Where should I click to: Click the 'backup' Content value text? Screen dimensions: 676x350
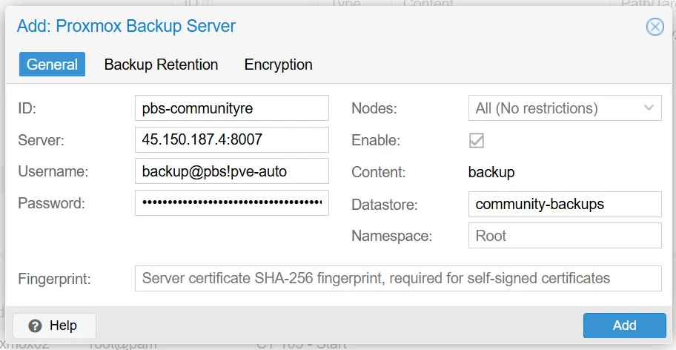click(x=491, y=173)
